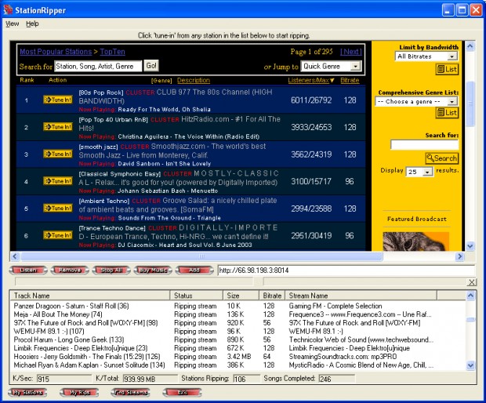Click the My Stations button
This screenshot has width=486, height=403.
pyautogui.click(x=27, y=393)
